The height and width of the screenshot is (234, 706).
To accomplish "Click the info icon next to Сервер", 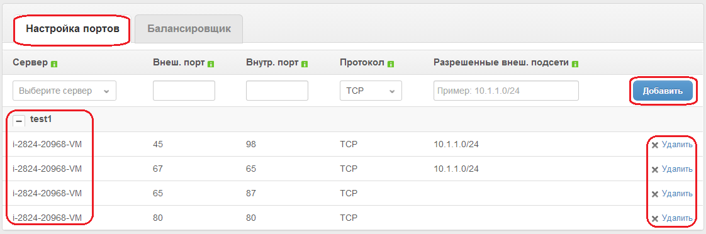I will point(54,64).
